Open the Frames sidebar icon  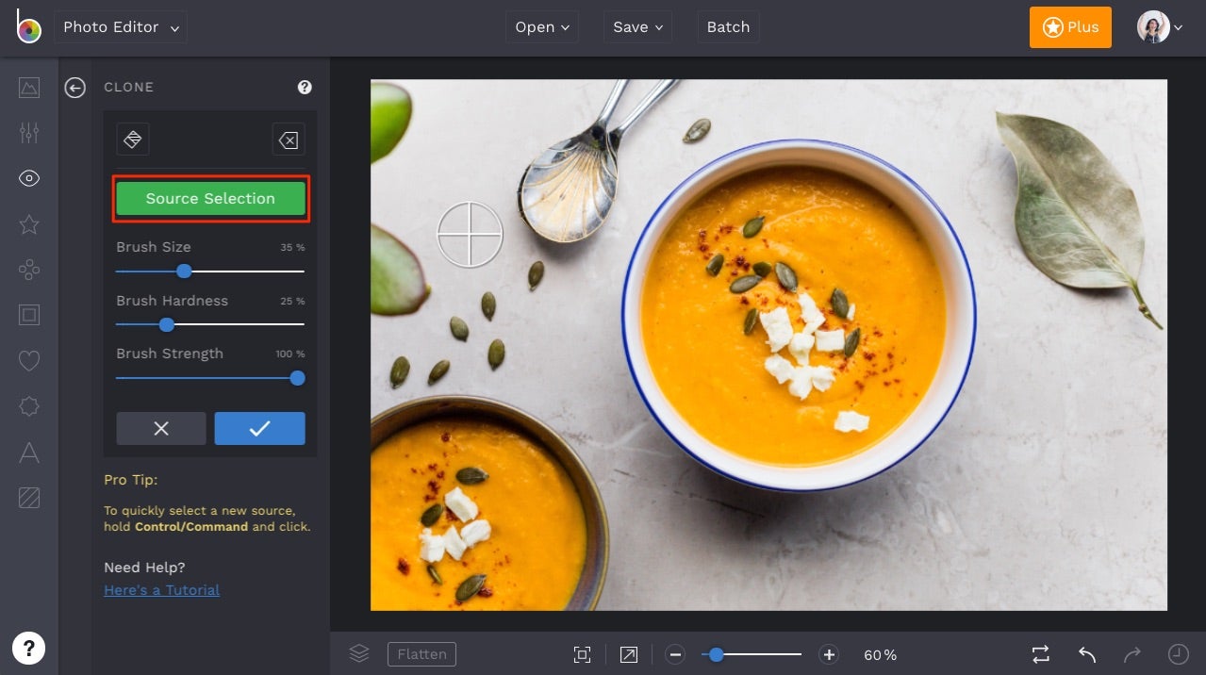[29, 315]
